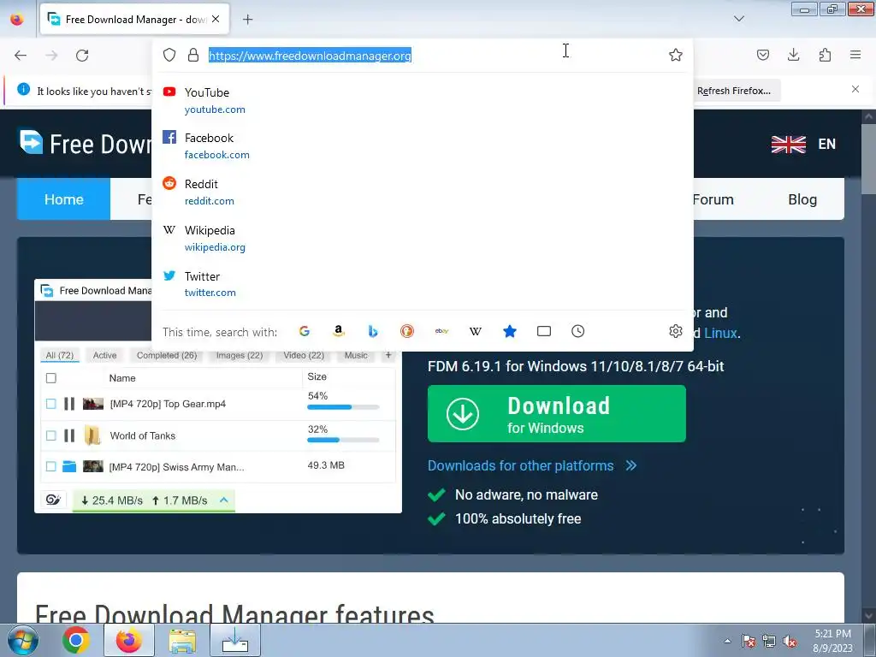This screenshot has width=876, height=657.
Task: Open File Explorer from the taskbar
Action: pos(182,641)
